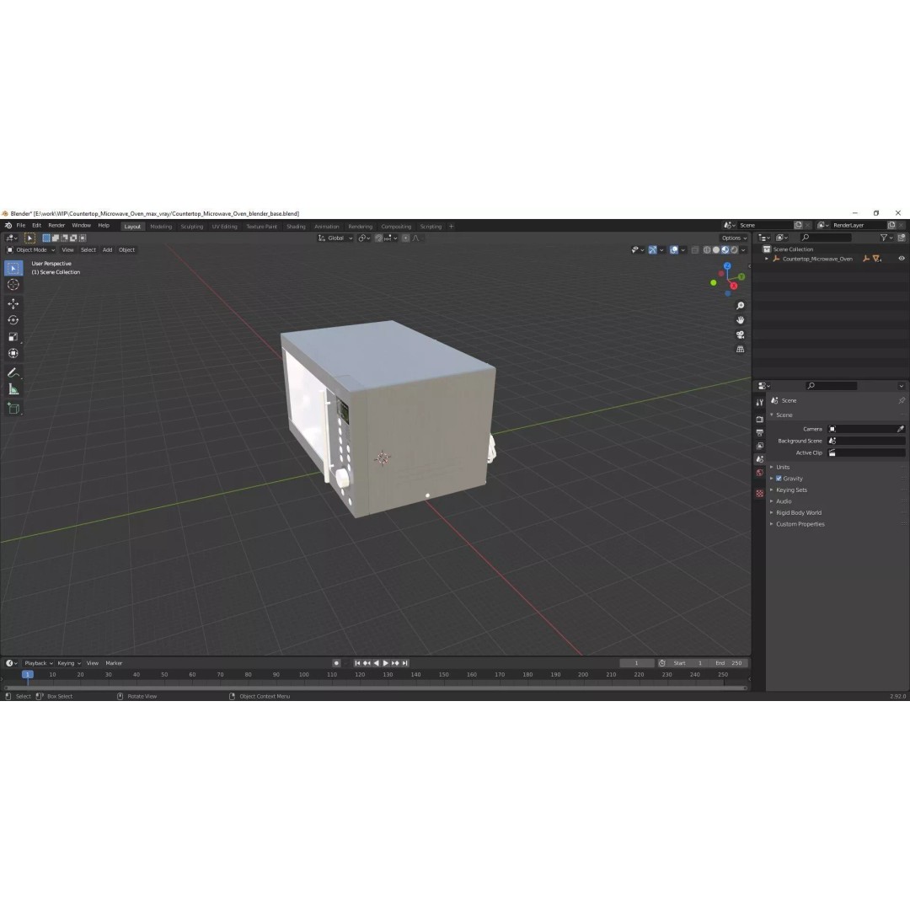Jump to the timeline start frame
The width and height of the screenshot is (910, 910).
point(357,663)
